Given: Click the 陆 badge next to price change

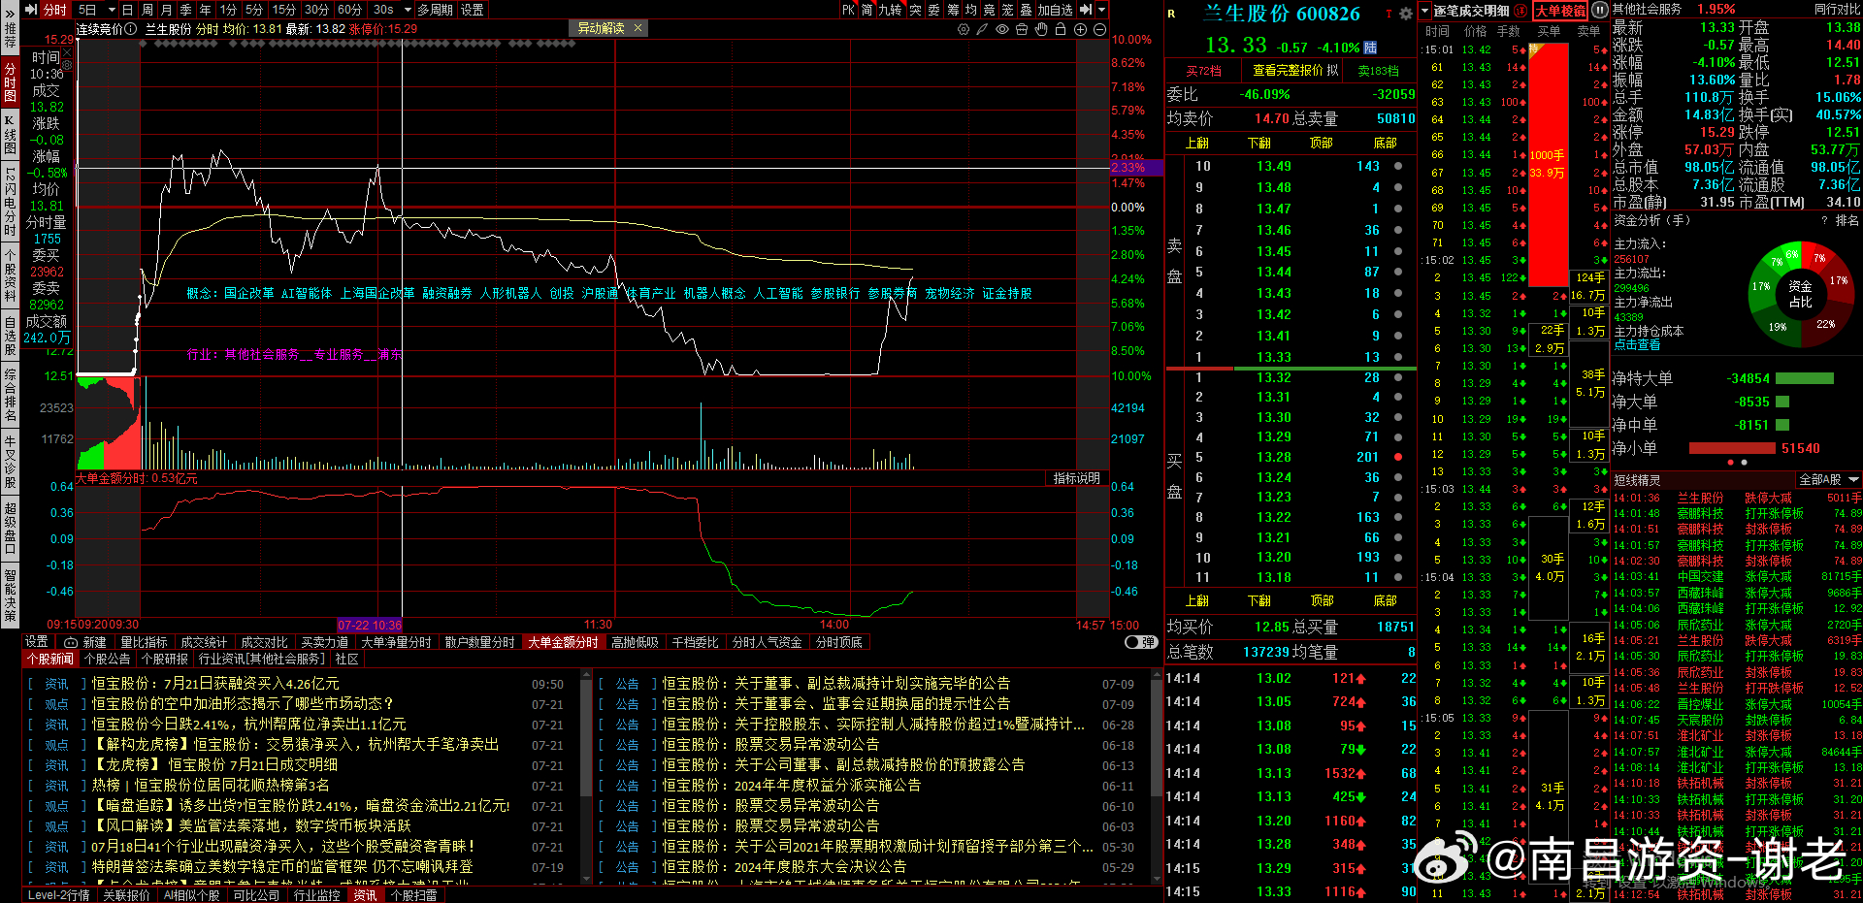Looking at the screenshot, I should tap(1370, 48).
